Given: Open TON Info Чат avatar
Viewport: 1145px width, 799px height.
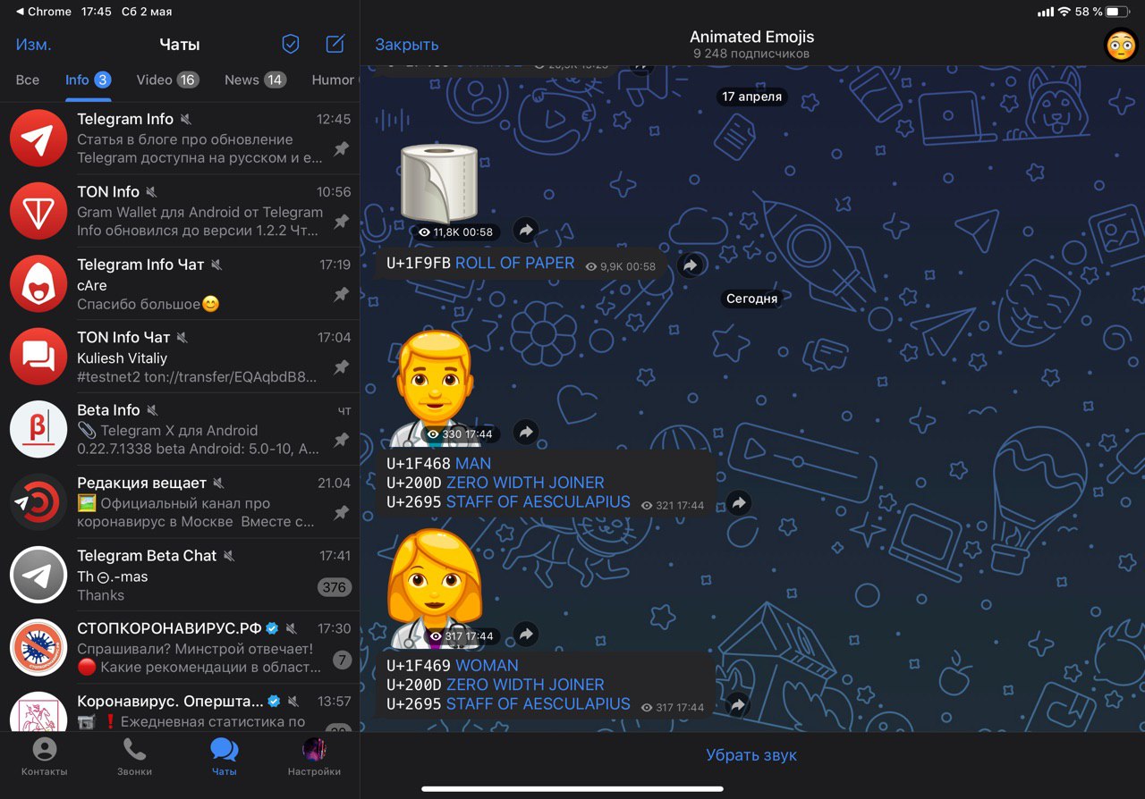Looking at the screenshot, I should (x=38, y=357).
